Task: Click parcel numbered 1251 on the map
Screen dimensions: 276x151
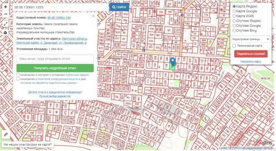Action: [206, 20]
